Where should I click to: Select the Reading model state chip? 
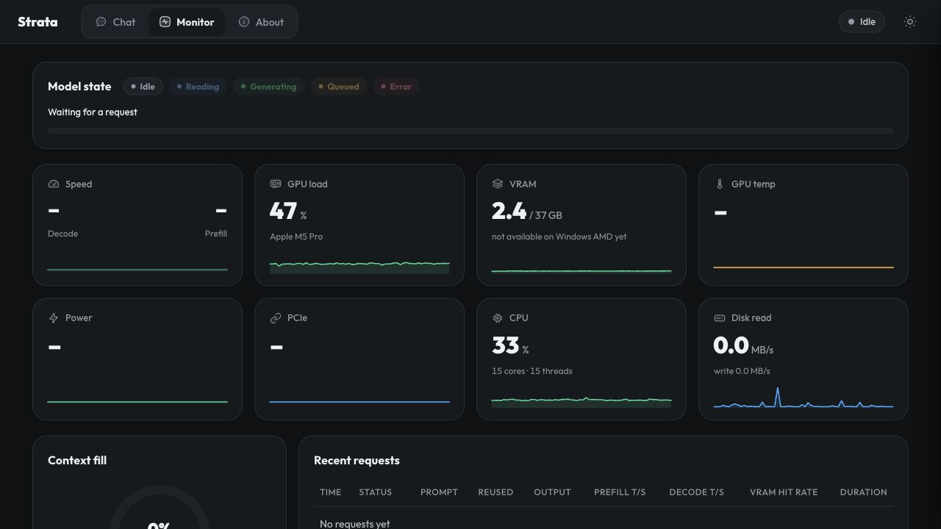click(198, 87)
